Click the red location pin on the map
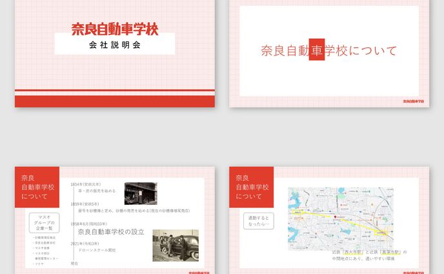Screen dimensions: 444x274 [x=336, y=216]
